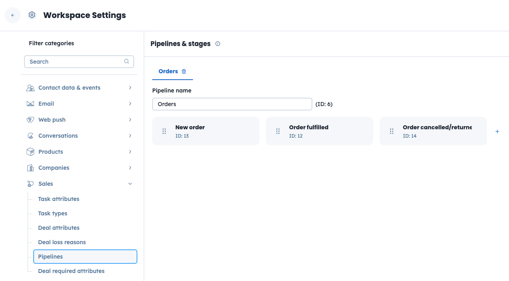This screenshot has height=281, width=509.
Task: Open the Pipelines & stages info tooltip
Action: [x=217, y=44]
